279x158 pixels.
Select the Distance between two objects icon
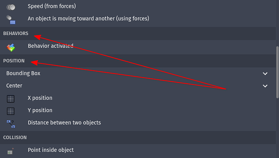tap(11, 124)
